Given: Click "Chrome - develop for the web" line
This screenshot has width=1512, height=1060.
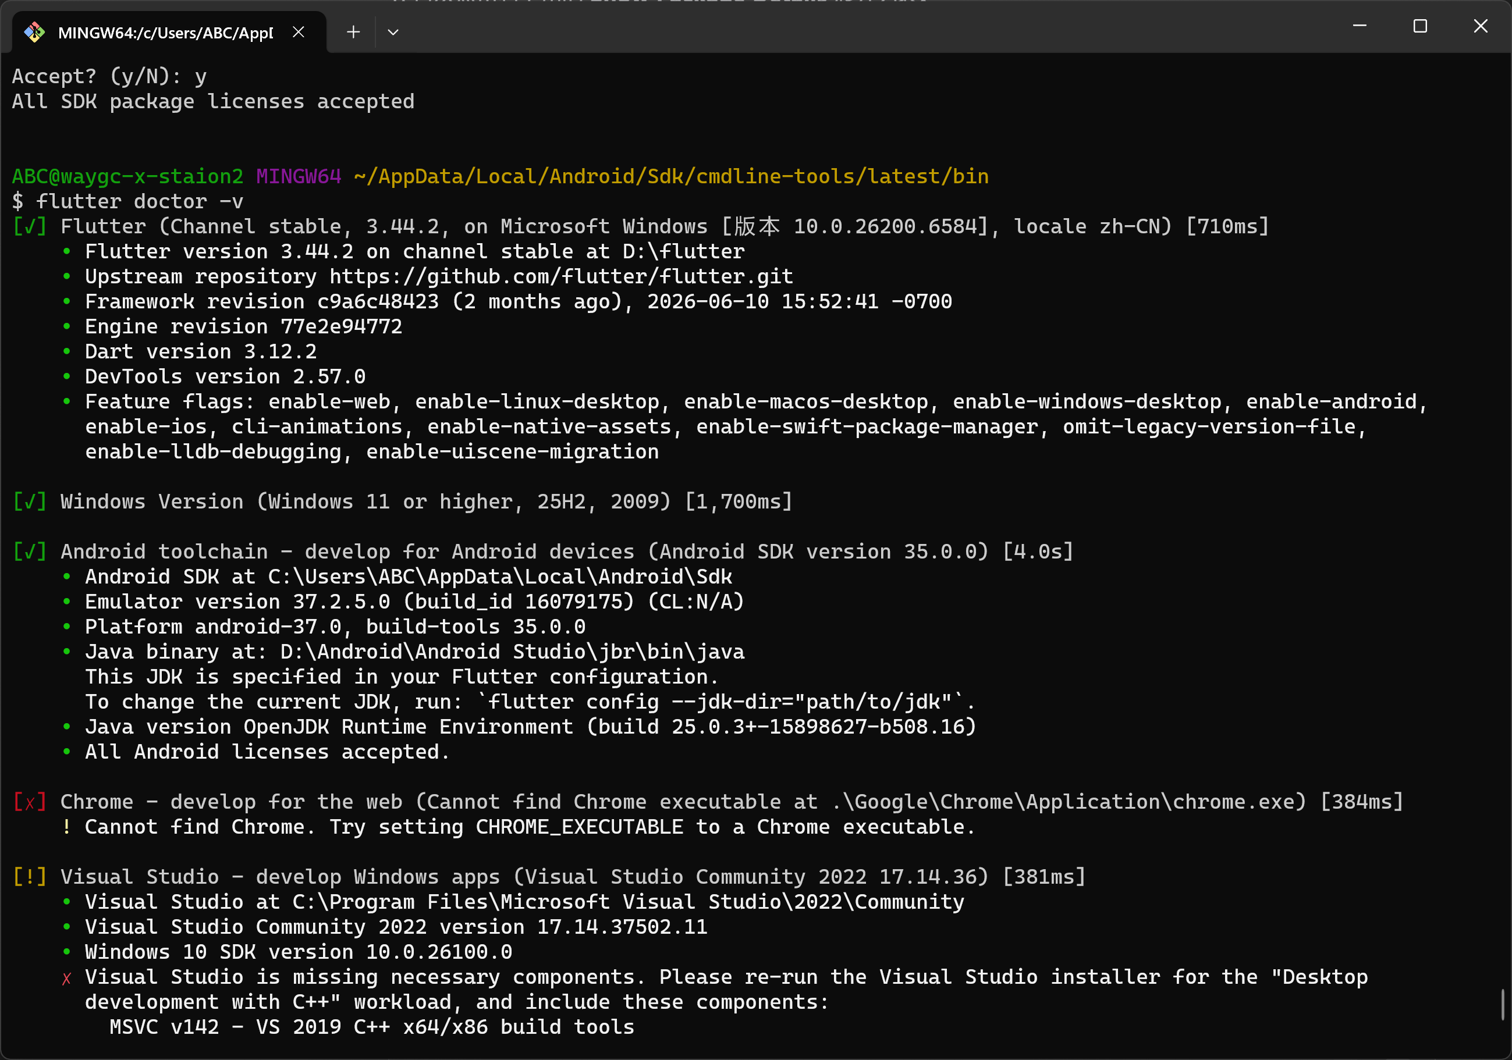Looking at the screenshot, I should coord(732,802).
